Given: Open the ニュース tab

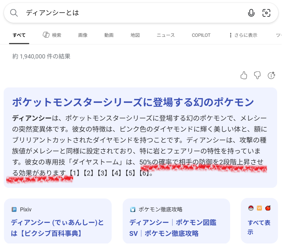Looking at the screenshot, I should point(166,35).
